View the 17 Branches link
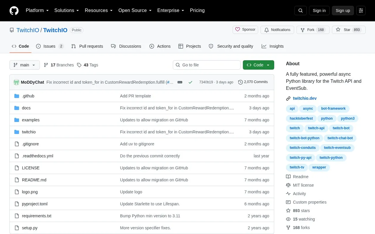Viewport: 375px width, 234px height. pyautogui.click(x=59, y=65)
